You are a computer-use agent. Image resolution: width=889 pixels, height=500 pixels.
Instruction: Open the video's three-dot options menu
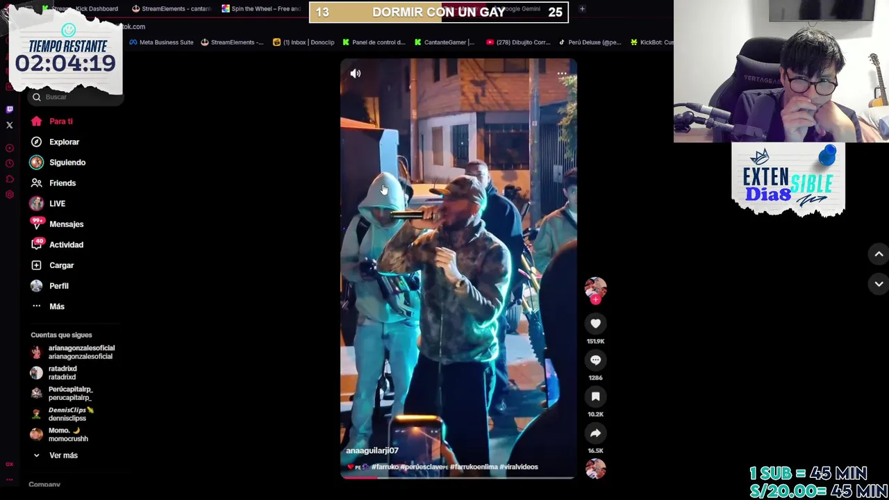tap(562, 74)
